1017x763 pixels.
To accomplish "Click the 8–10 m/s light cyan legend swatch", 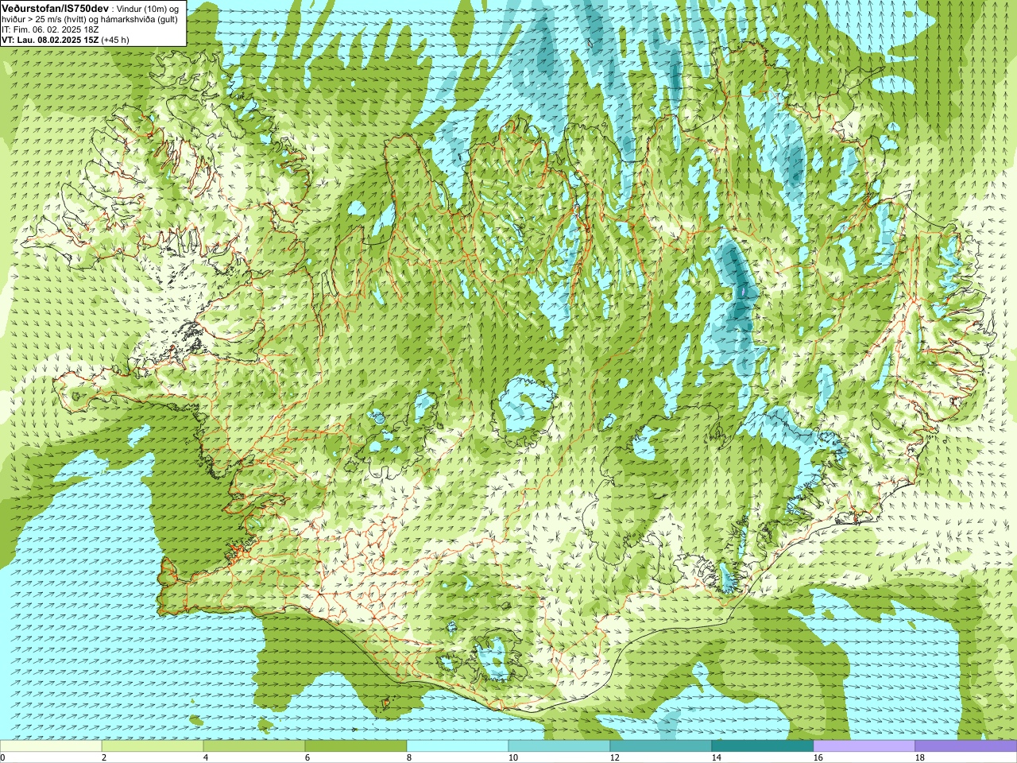I will 458,746.
